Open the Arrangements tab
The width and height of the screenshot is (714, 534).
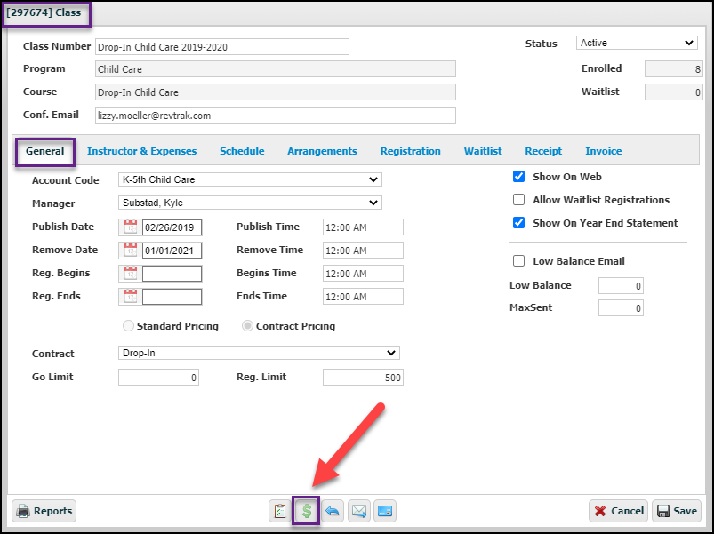tap(322, 151)
